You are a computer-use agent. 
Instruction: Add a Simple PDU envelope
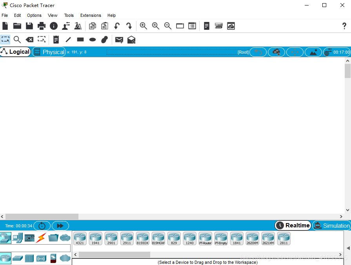tap(119, 40)
